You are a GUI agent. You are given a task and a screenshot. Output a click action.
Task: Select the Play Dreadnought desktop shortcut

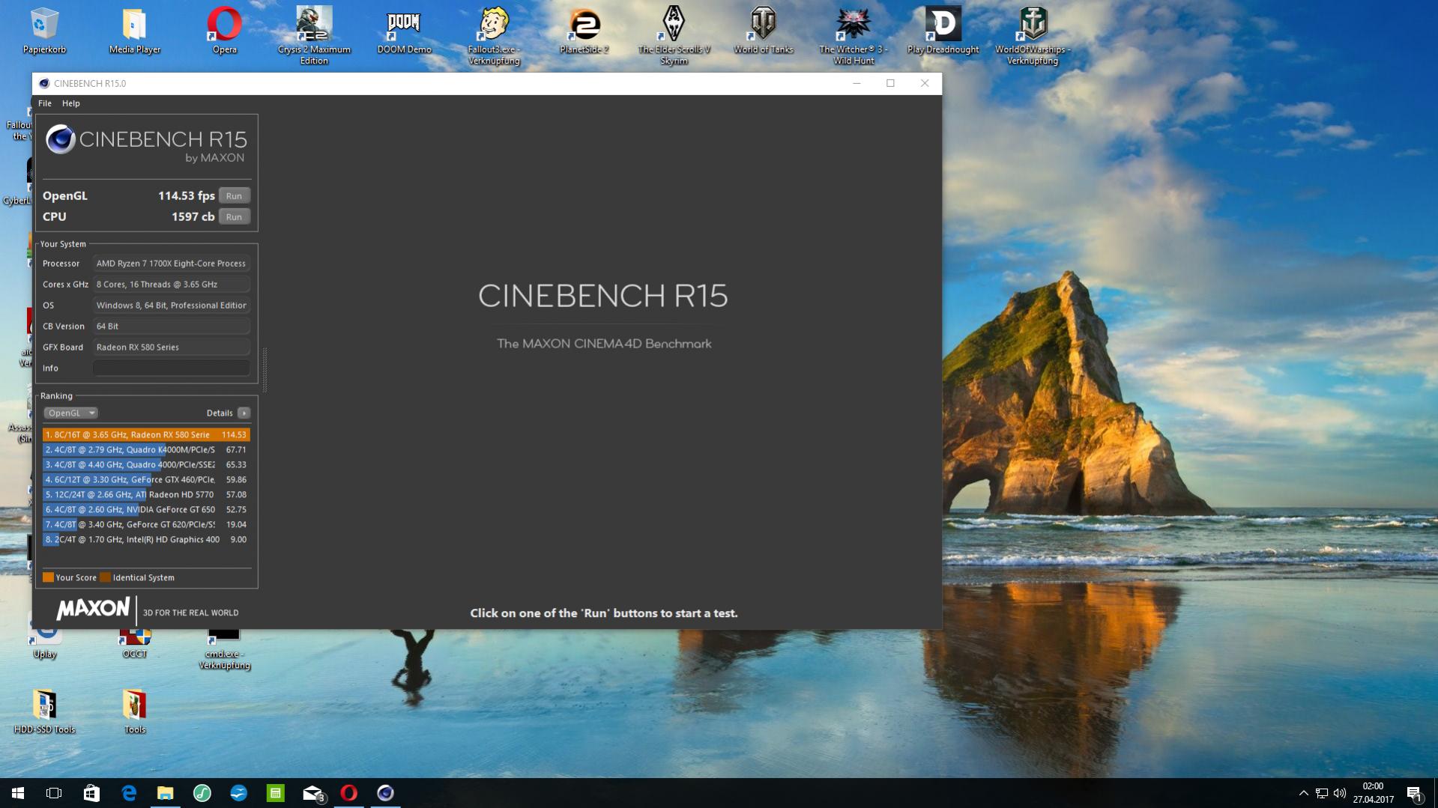click(943, 31)
